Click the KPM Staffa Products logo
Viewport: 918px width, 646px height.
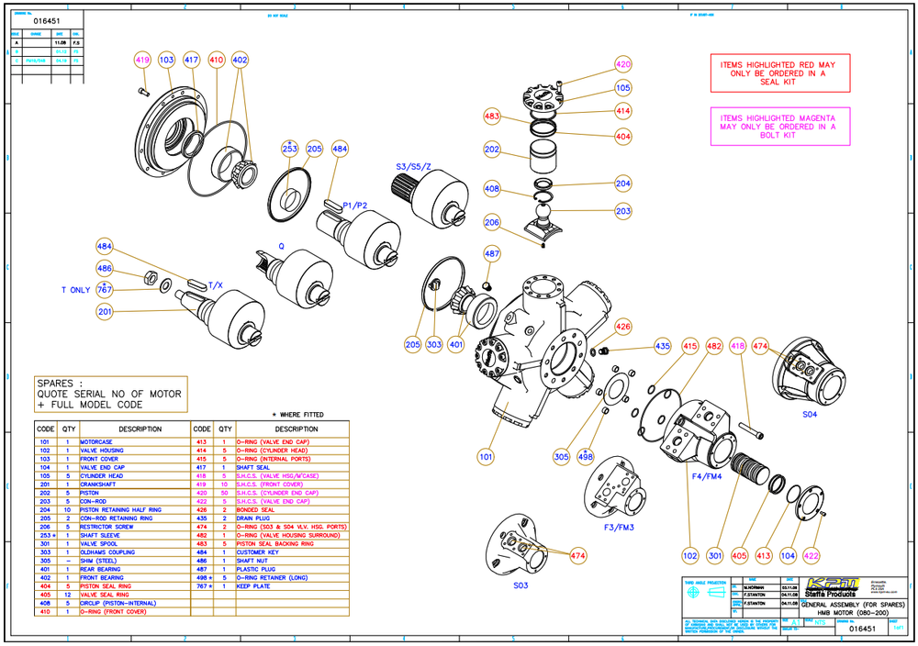pos(832,587)
